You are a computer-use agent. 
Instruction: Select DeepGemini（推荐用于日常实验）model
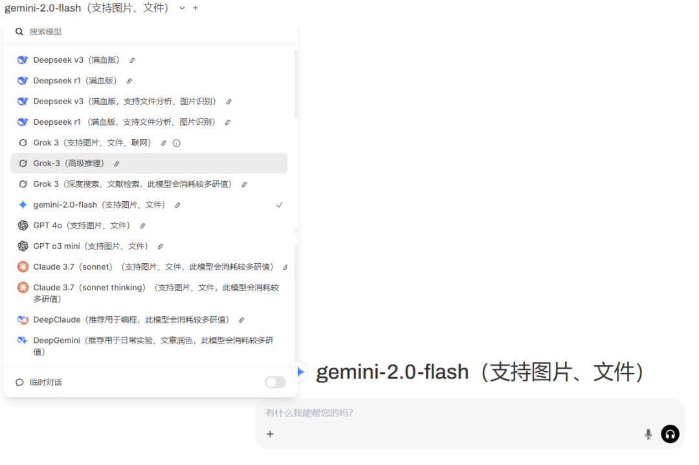pyautogui.click(x=148, y=346)
